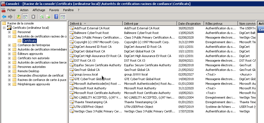Screen dimensions: 264x123
Task: Toggle the action pane show/hide icon
Action: coord(63,17)
